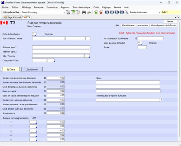Open the Édition menu
The image size is (181, 146).
click(x=15, y=7)
